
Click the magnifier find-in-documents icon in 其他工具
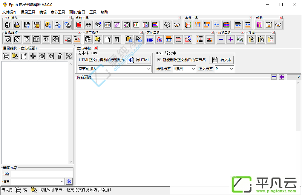pyautogui.click(x=188, y=39)
